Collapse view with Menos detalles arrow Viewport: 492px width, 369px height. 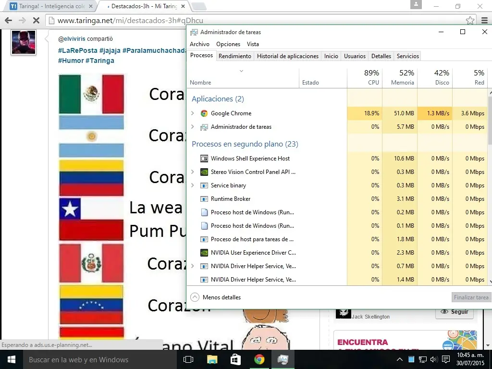(195, 297)
